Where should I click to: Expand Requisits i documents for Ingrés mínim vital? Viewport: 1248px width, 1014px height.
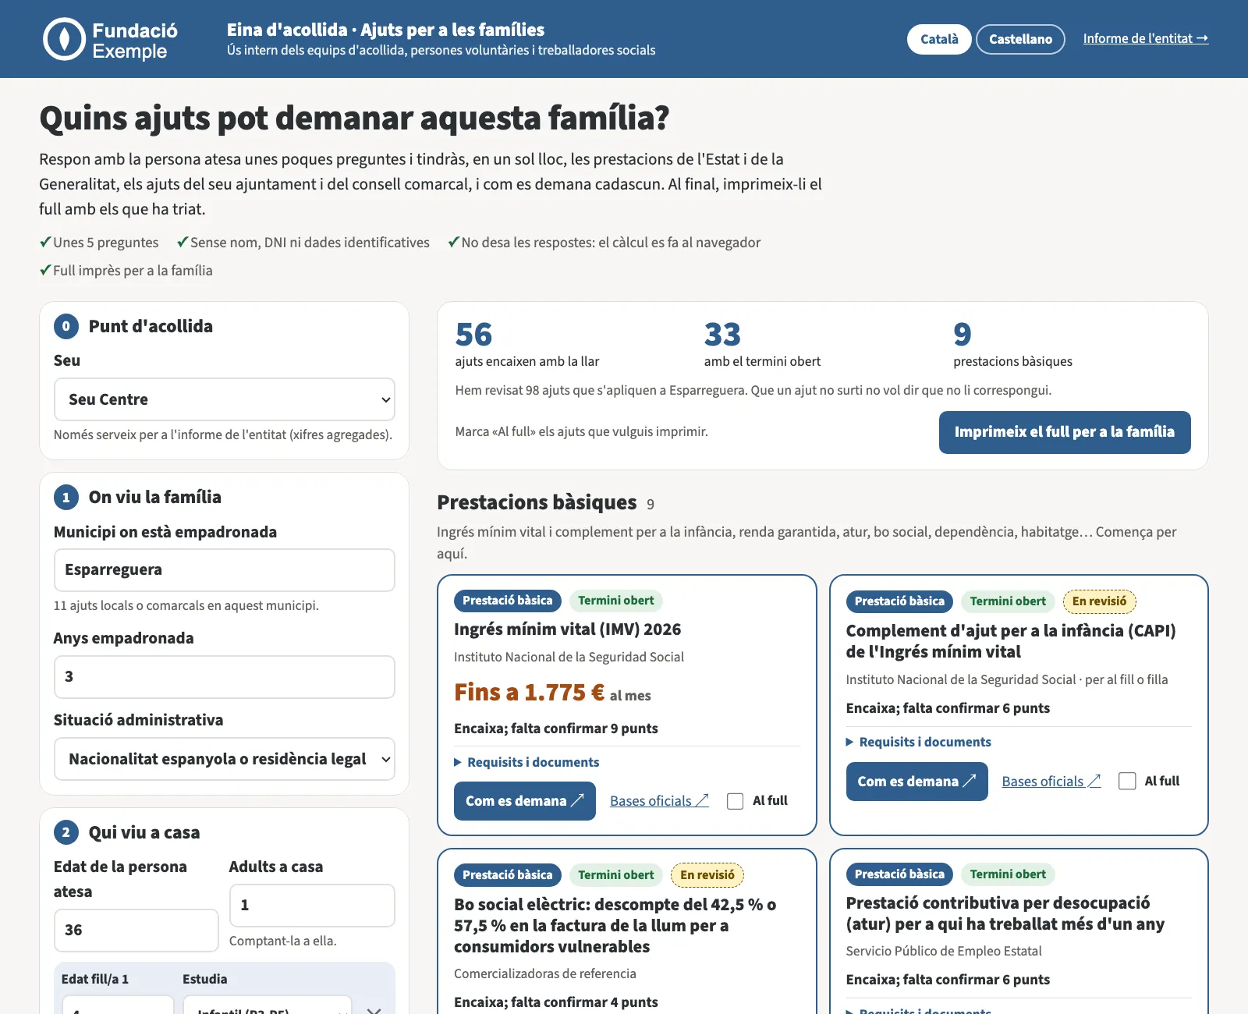[526, 762]
